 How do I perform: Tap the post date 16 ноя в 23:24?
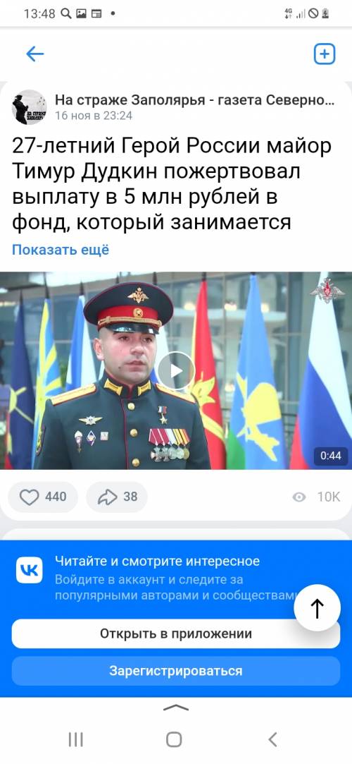94,116
